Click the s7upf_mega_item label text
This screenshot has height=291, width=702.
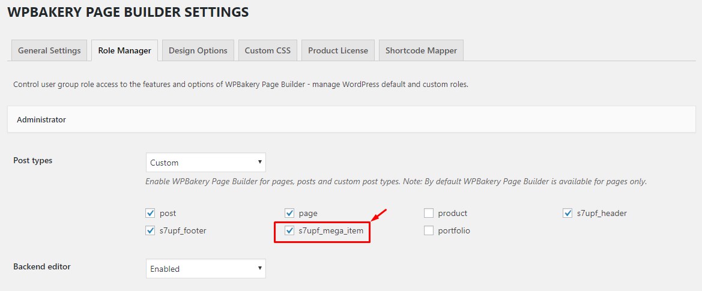tap(331, 230)
